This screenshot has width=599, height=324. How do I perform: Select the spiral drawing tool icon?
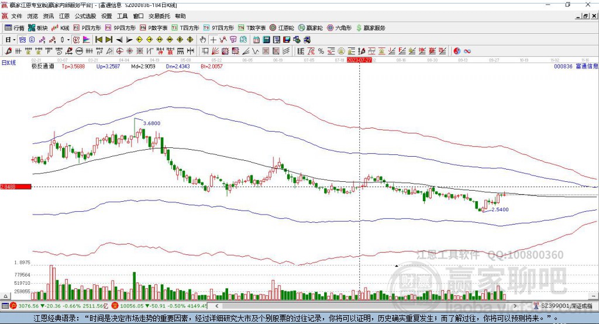[59, 51]
